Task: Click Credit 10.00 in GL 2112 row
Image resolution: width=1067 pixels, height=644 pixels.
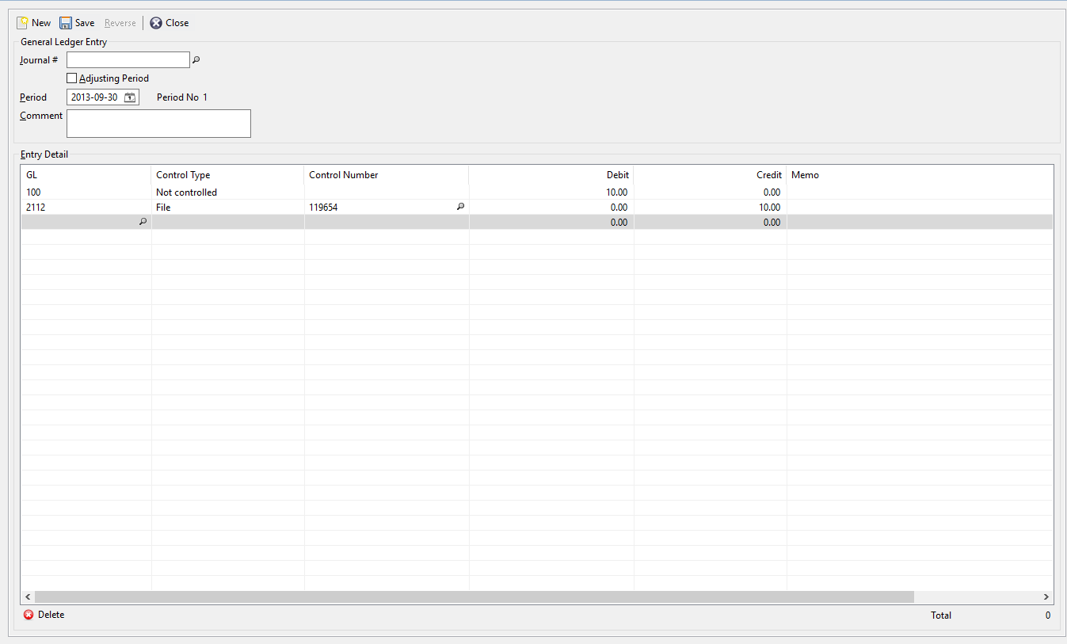Action: click(x=711, y=207)
